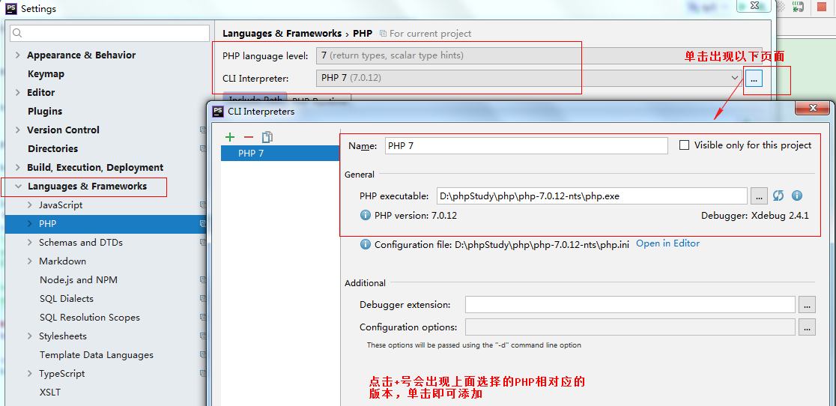Expand Build, Execution, Deployment section

[x=18, y=167]
